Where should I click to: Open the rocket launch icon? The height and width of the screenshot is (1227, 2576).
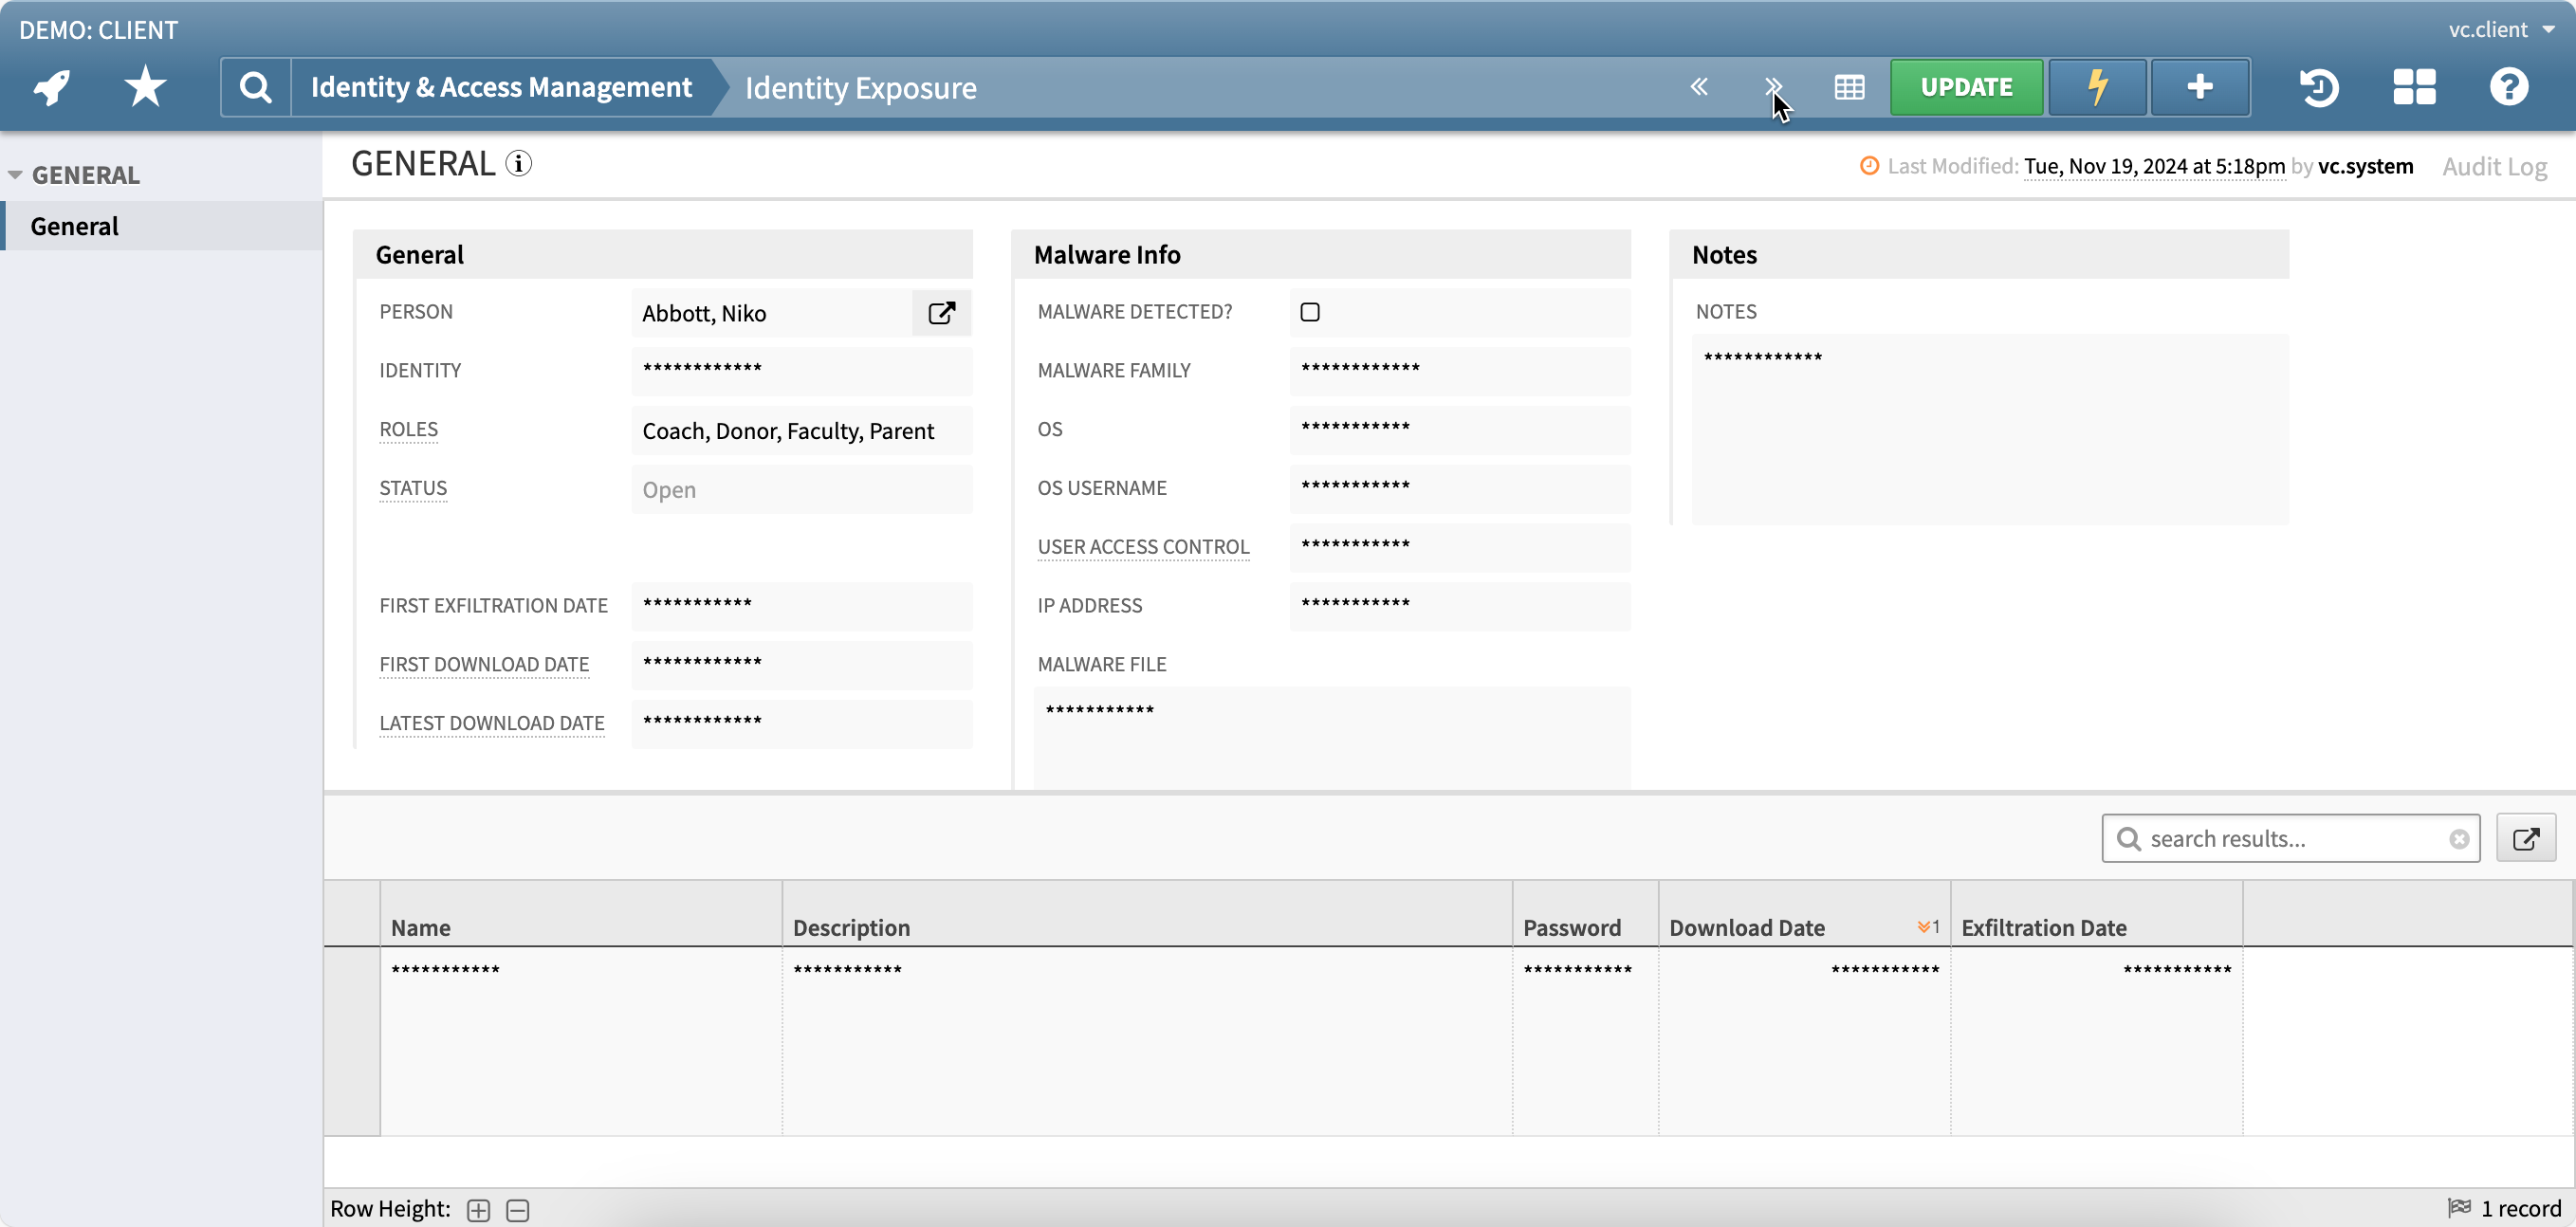[48, 87]
